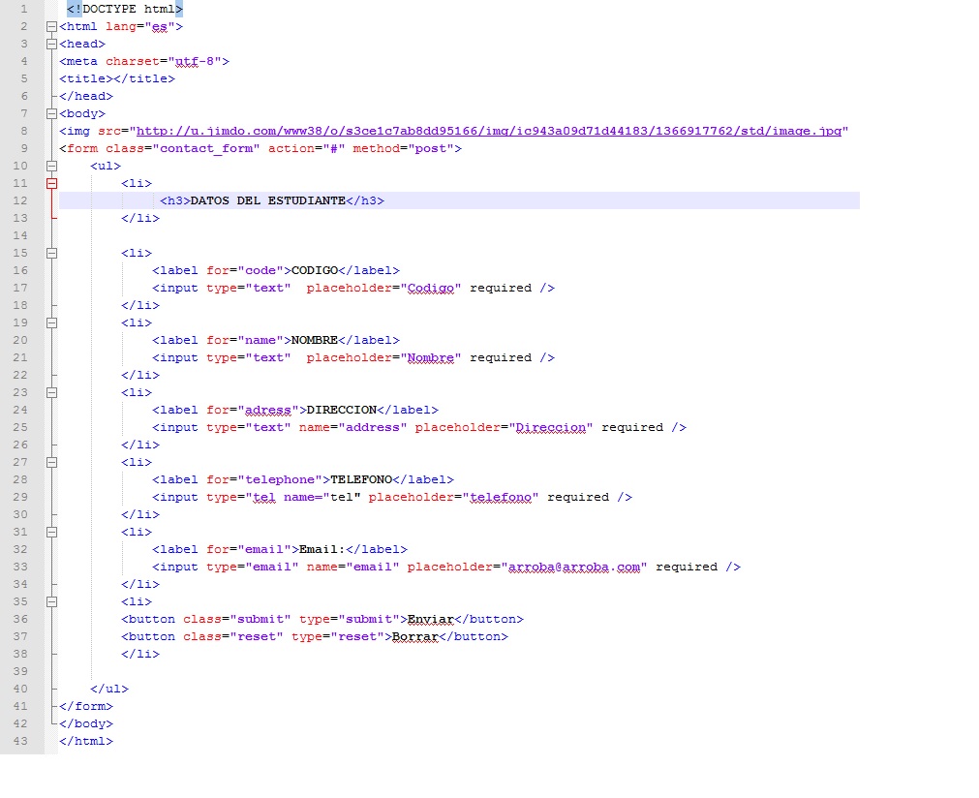Click line number 43 in the margin
Viewport: 979px width, 798px height.
click(21, 741)
